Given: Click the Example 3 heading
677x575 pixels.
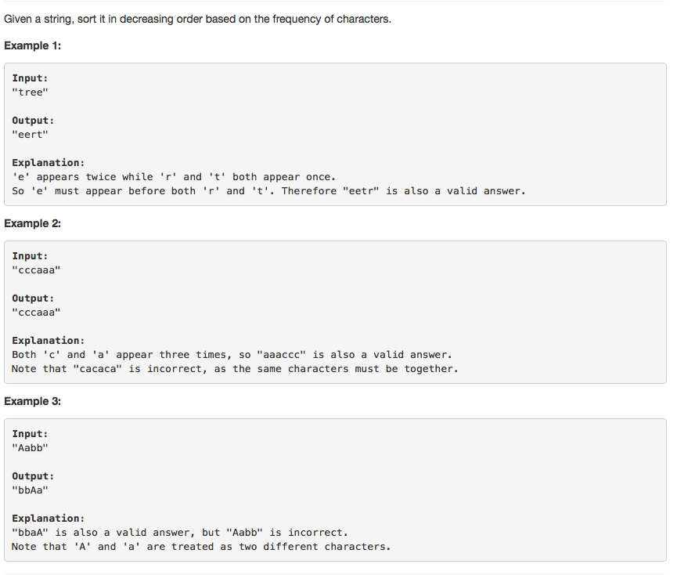Looking at the screenshot, I should tap(32, 401).
